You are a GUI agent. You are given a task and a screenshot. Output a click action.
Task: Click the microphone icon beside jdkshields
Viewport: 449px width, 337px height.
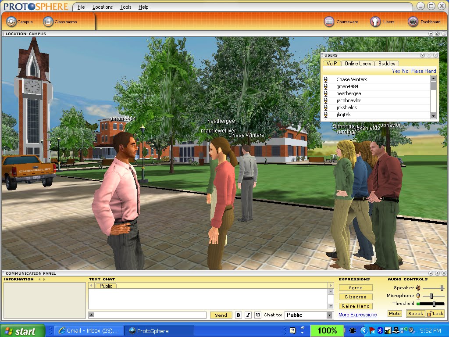(326, 108)
